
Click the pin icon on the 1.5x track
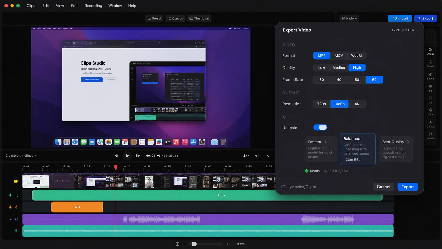[10, 195]
